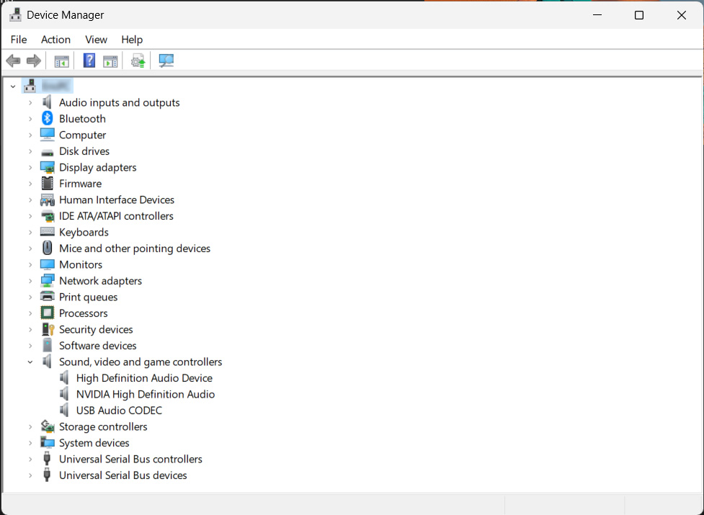This screenshot has height=515, width=704.
Task: Click the Processors chip icon
Action: pos(48,313)
